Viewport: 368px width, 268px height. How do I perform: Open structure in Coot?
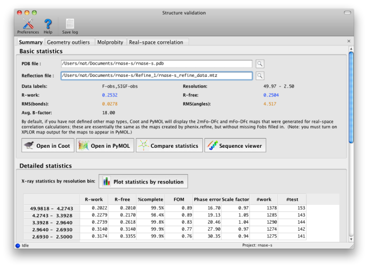[48, 146]
